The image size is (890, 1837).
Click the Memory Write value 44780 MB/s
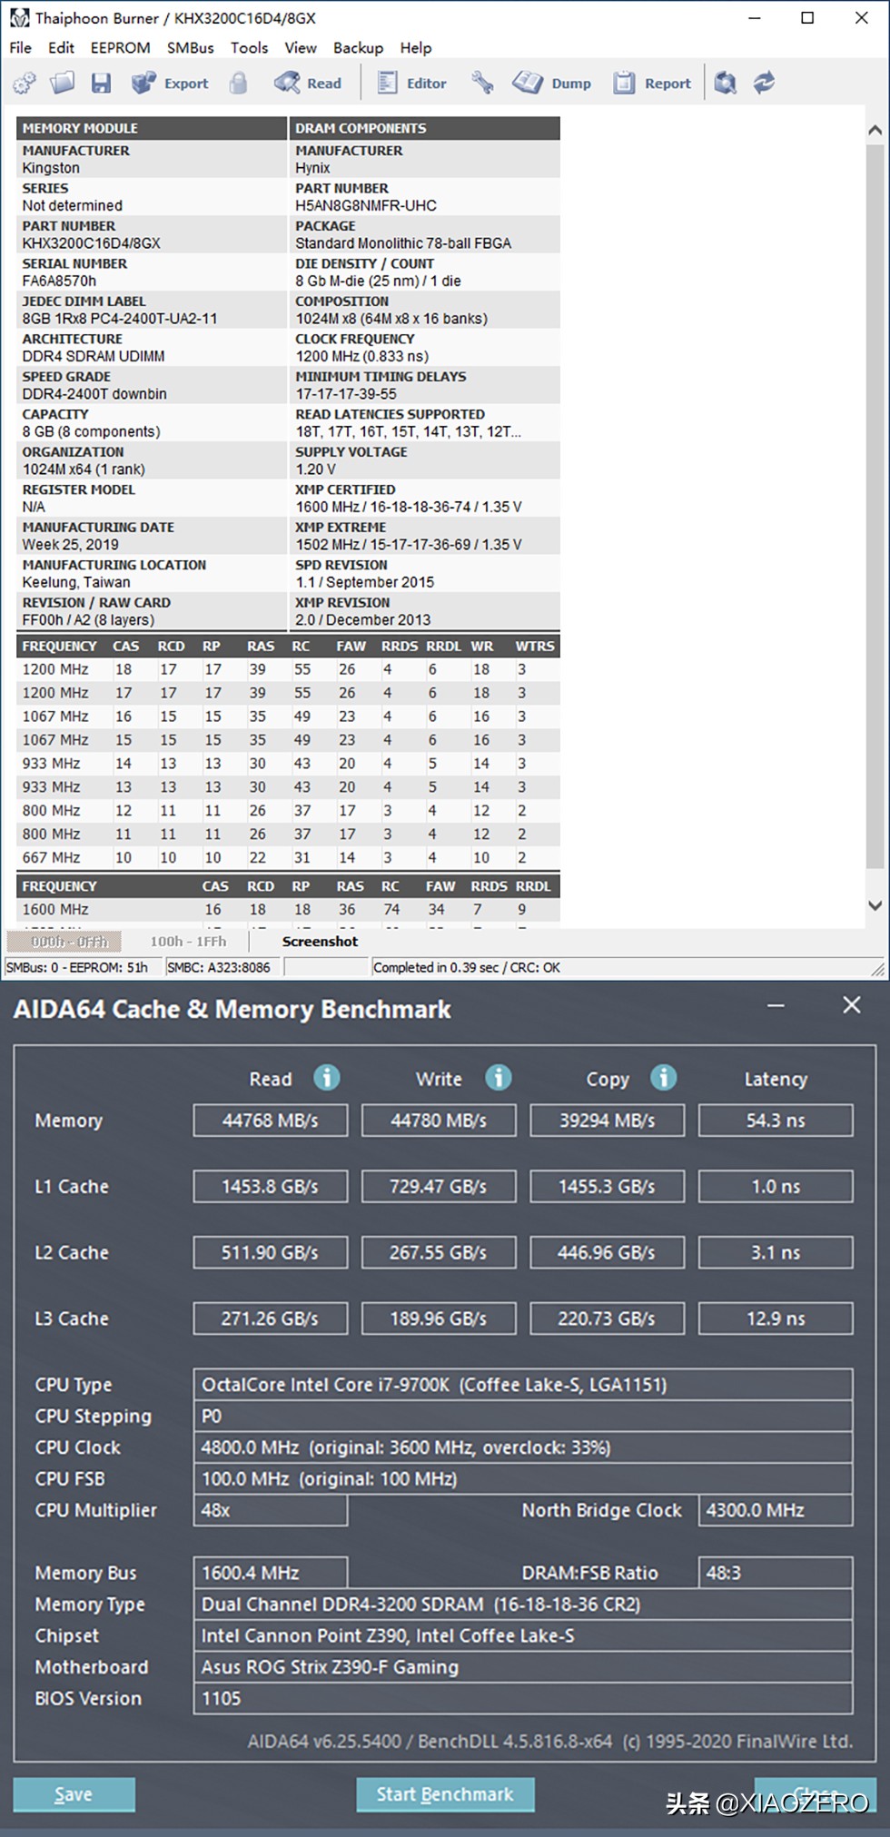click(x=439, y=1121)
